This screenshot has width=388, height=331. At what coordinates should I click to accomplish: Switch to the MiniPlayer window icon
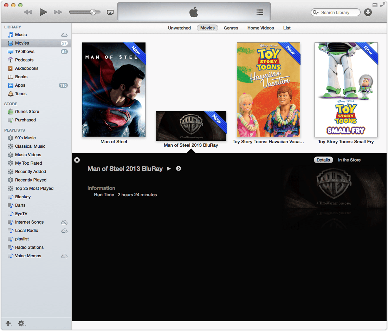375,5
